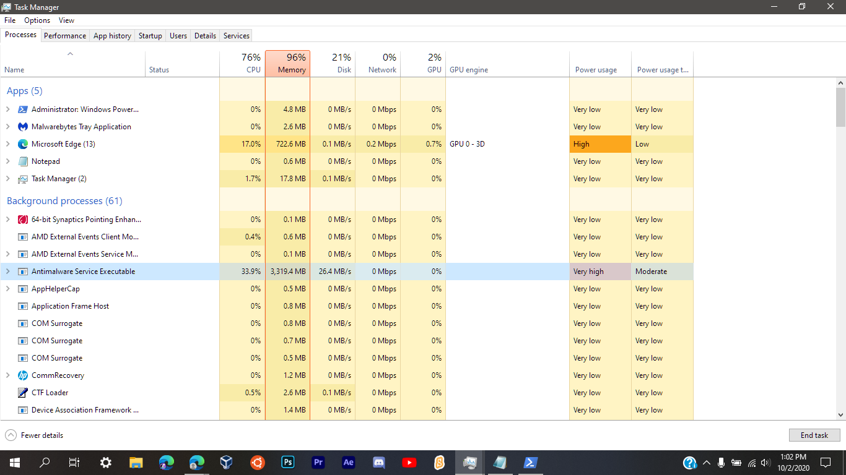846x475 pixels.
Task: Sort by the Memory column header
Action: click(x=288, y=63)
